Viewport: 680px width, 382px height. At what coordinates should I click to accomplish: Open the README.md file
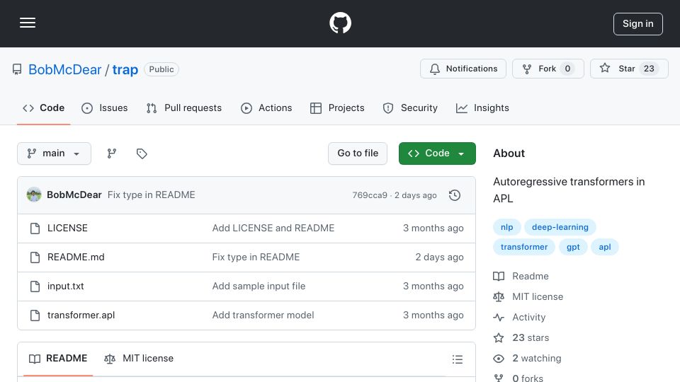point(76,257)
